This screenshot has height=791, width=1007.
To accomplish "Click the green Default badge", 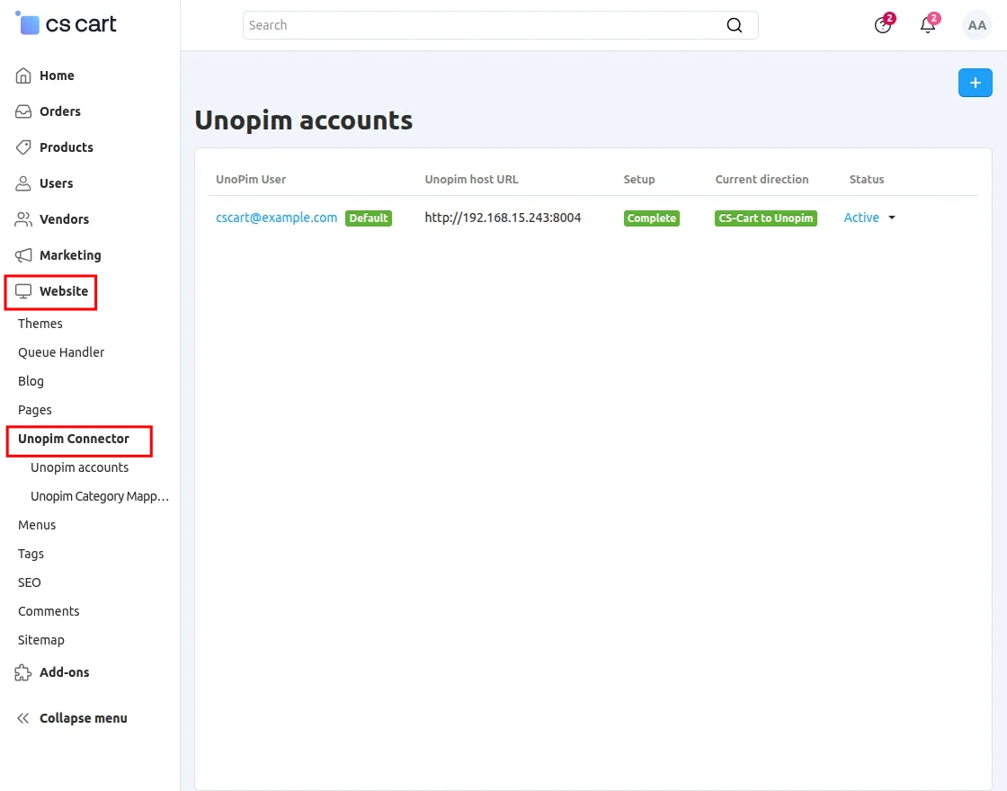I will click(x=369, y=218).
